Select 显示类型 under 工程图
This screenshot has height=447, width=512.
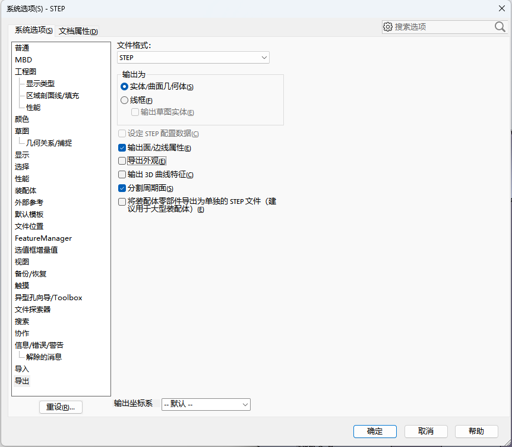click(40, 84)
